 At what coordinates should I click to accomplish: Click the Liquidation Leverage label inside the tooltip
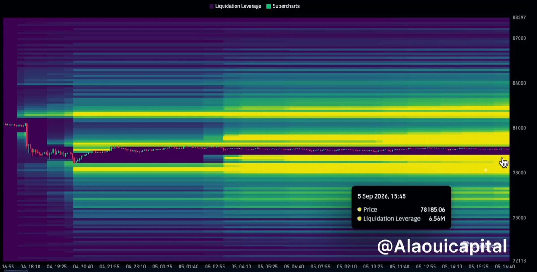point(392,219)
